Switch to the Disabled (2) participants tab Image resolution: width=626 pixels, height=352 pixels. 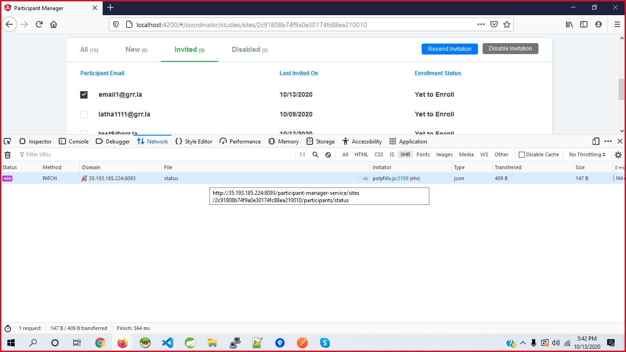coord(249,49)
